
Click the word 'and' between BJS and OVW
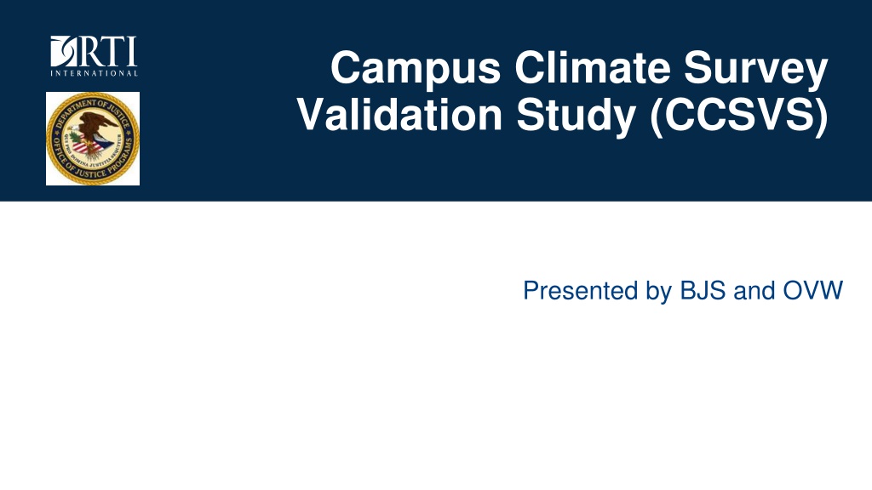point(754,291)
